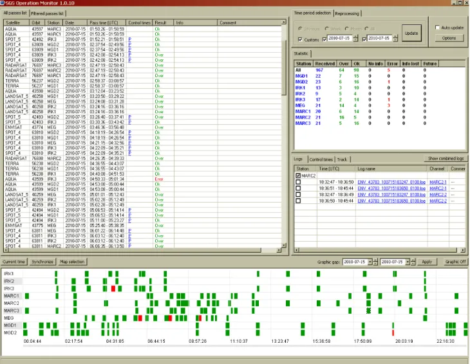Select the All row in Statistic table
470x364 pixels.
pos(379,70)
